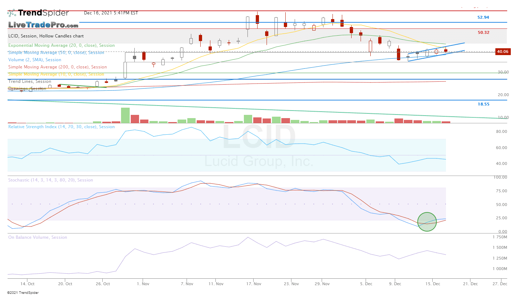Expand the On Balance Volume panel label
518x296 pixels.
[x=37, y=237]
